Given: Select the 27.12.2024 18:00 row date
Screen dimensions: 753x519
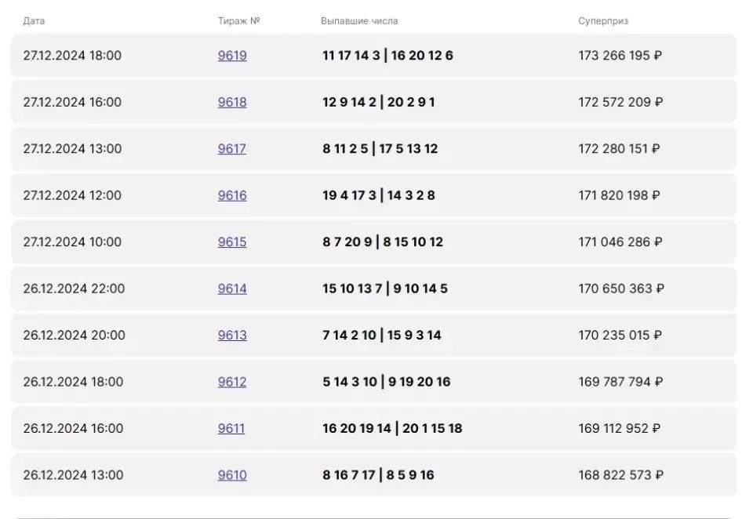Looking at the screenshot, I should coord(72,56).
